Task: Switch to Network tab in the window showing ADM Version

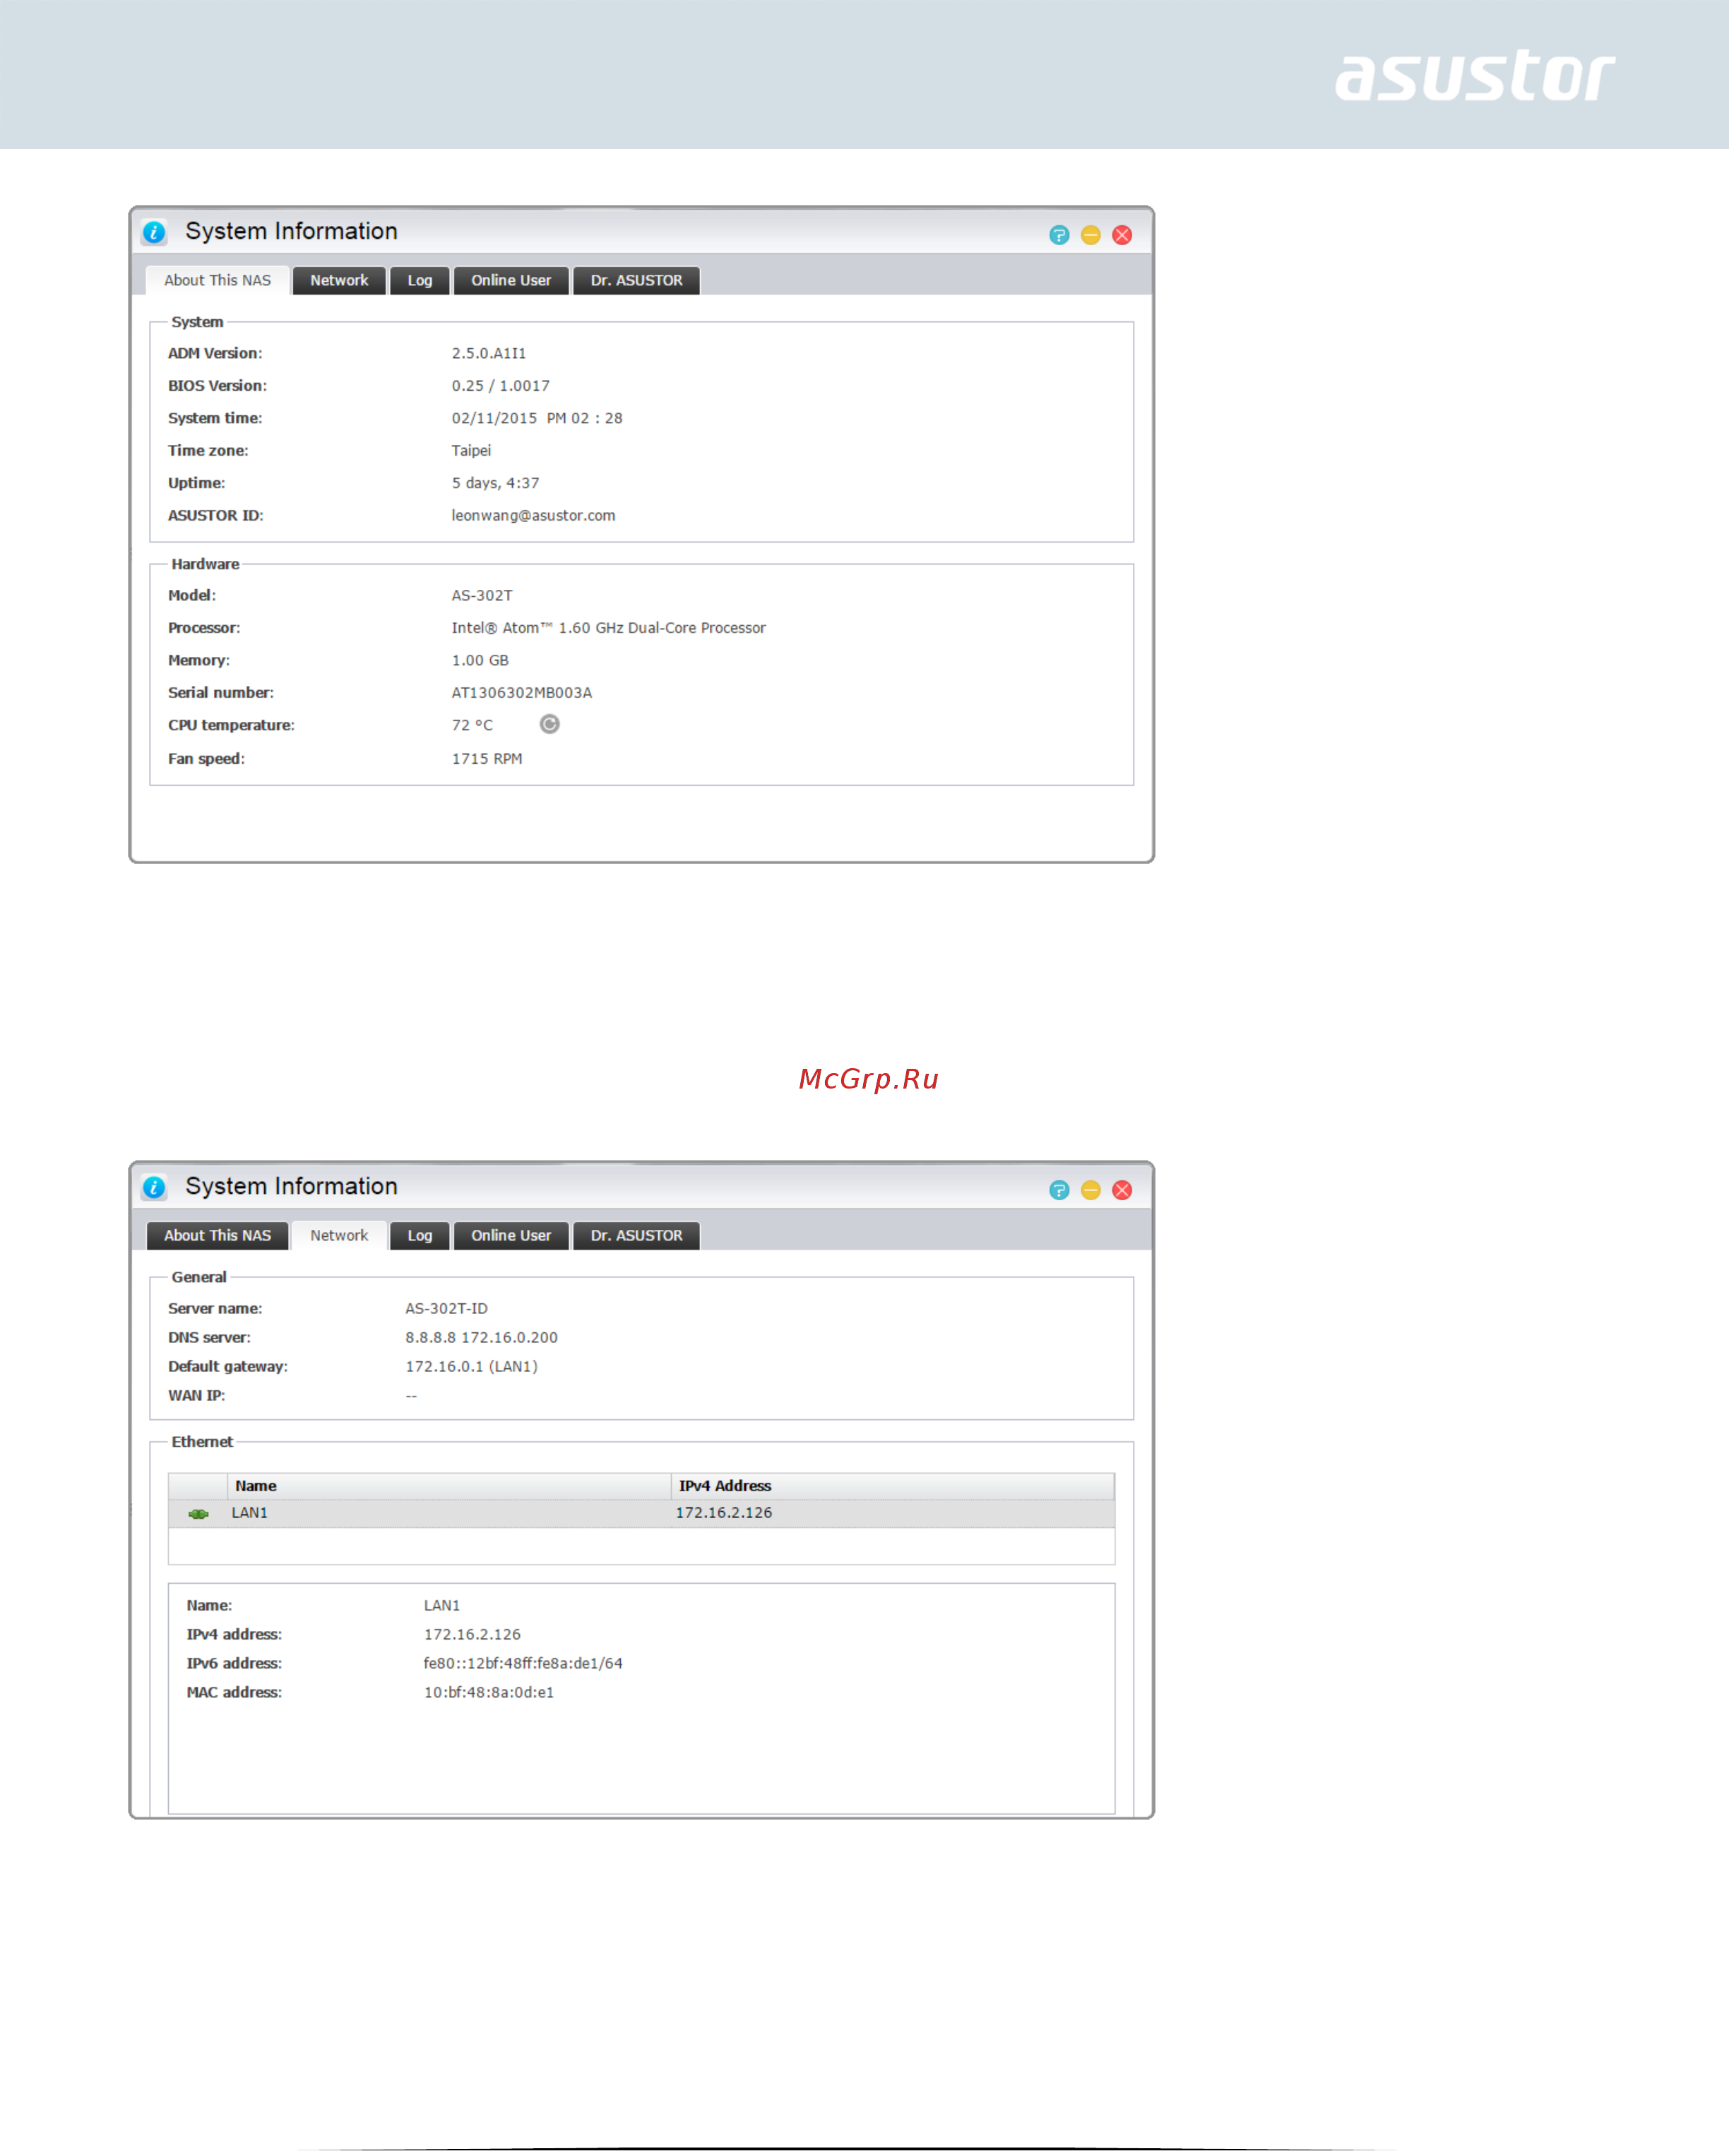Action: tap(339, 281)
